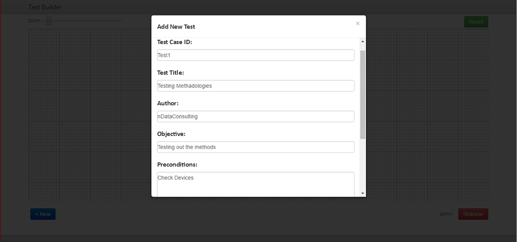Screen dimensions: 517x242
Task: Click the dialog's vertical scrollbar thumb
Action: [x=363, y=94]
